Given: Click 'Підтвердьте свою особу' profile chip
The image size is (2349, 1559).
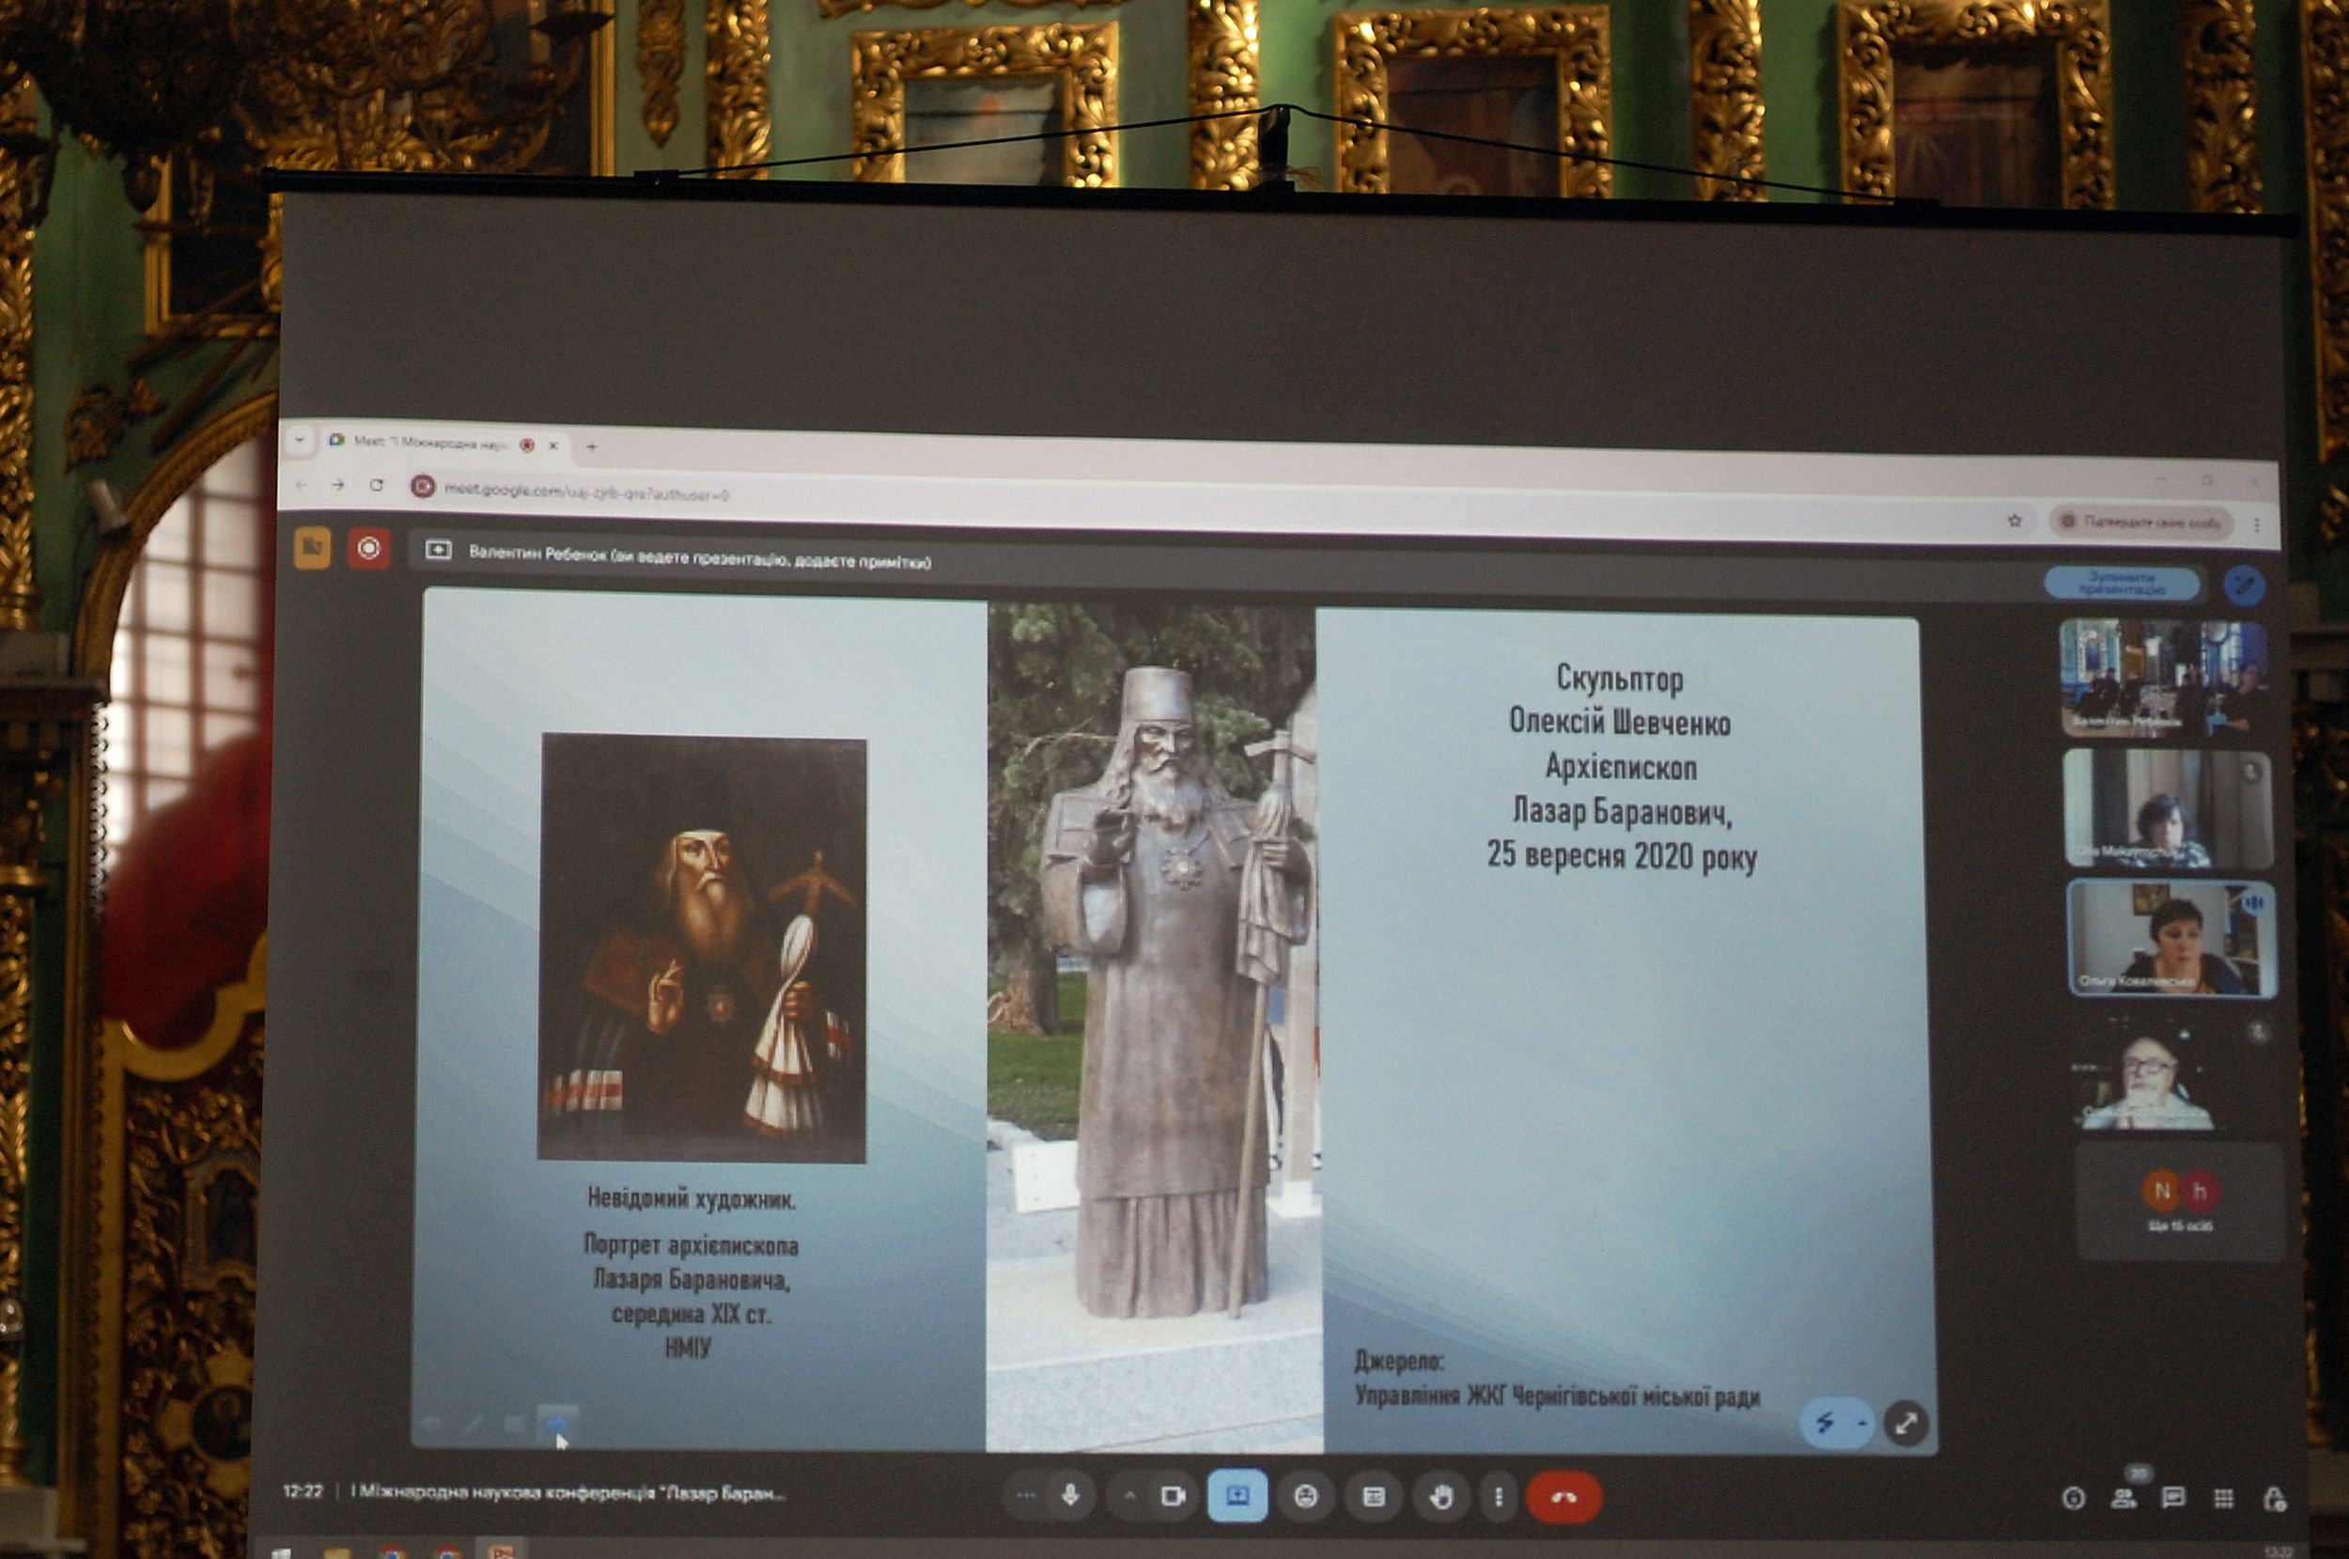Looking at the screenshot, I should (2142, 522).
